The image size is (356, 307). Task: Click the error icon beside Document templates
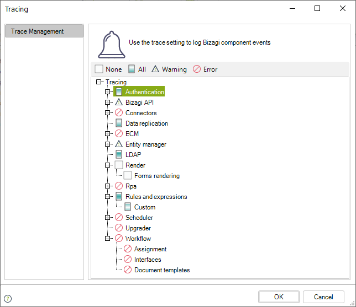click(128, 270)
